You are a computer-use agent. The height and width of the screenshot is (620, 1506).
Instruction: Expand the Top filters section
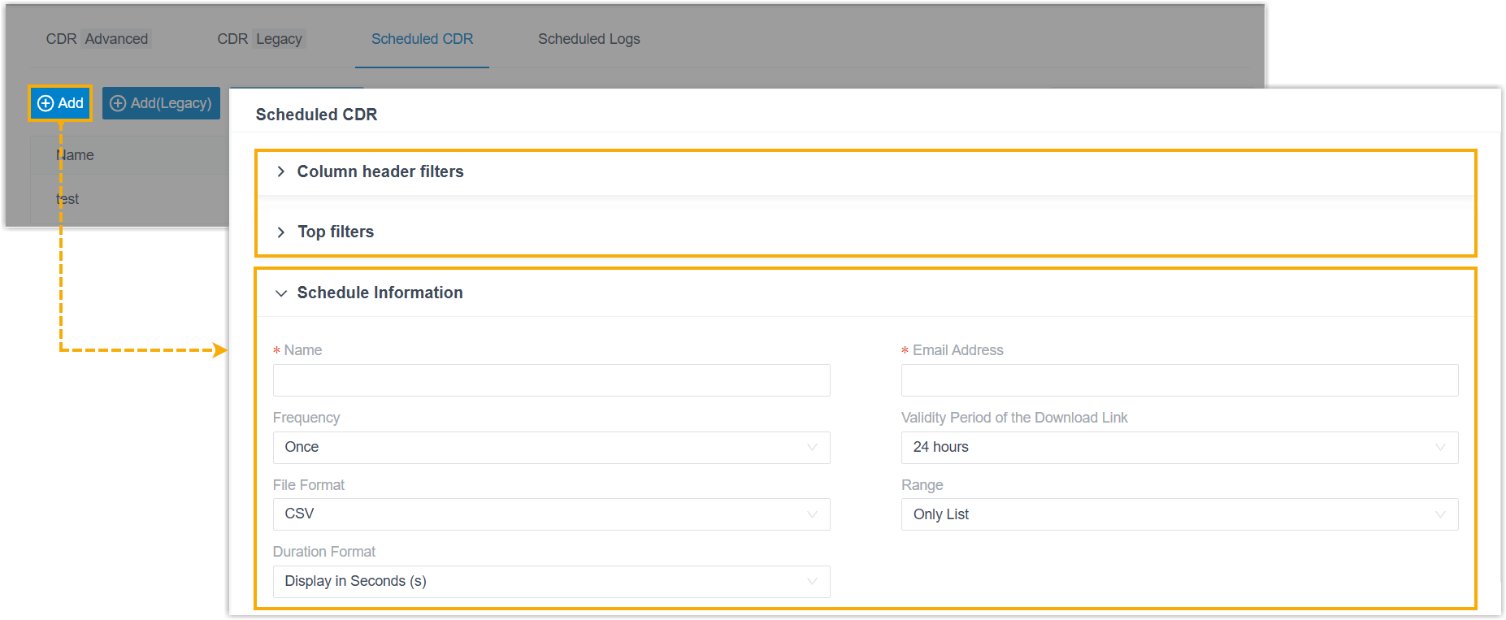click(x=335, y=232)
